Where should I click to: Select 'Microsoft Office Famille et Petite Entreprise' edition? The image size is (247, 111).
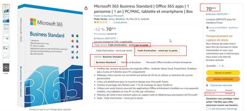tap(169, 62)
